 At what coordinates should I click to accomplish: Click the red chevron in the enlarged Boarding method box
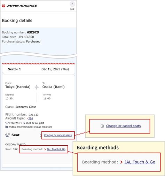(x=121, y=162)
